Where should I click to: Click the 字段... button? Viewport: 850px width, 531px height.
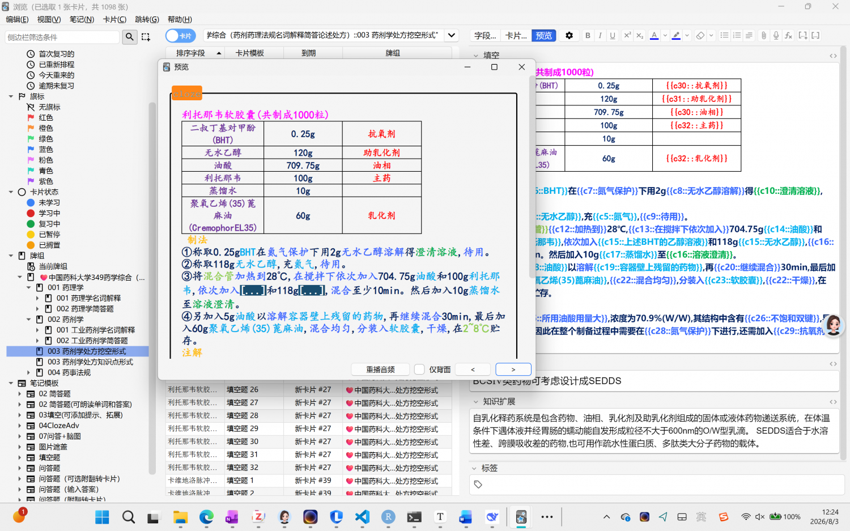(485, 36)
